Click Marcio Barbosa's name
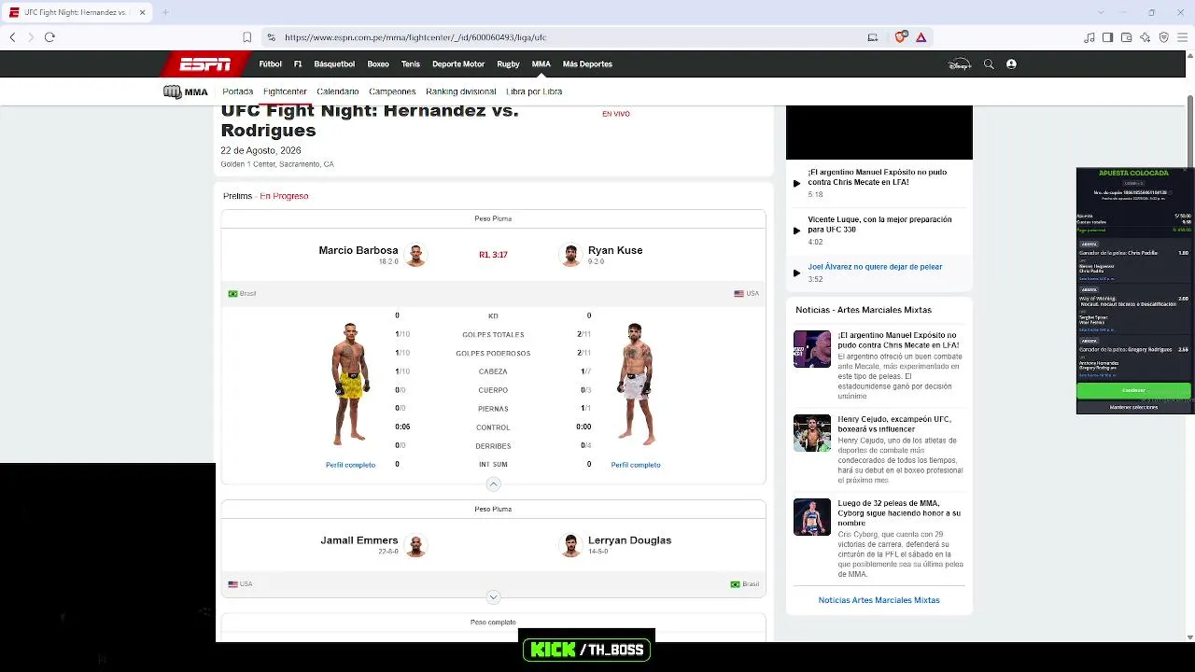 [358, 250]
